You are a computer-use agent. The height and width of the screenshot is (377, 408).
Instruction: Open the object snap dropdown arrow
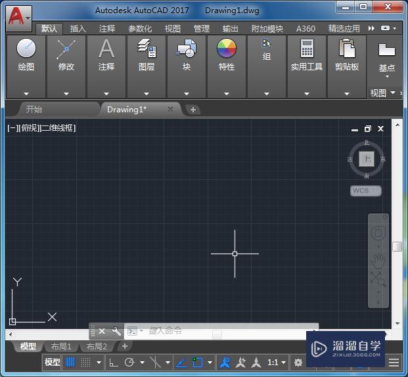[210, 362]
